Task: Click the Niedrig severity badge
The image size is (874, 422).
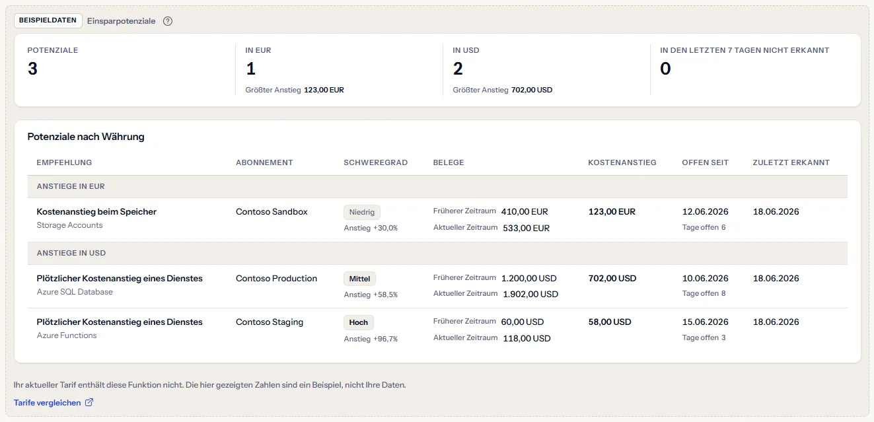Action: [362, 213]
